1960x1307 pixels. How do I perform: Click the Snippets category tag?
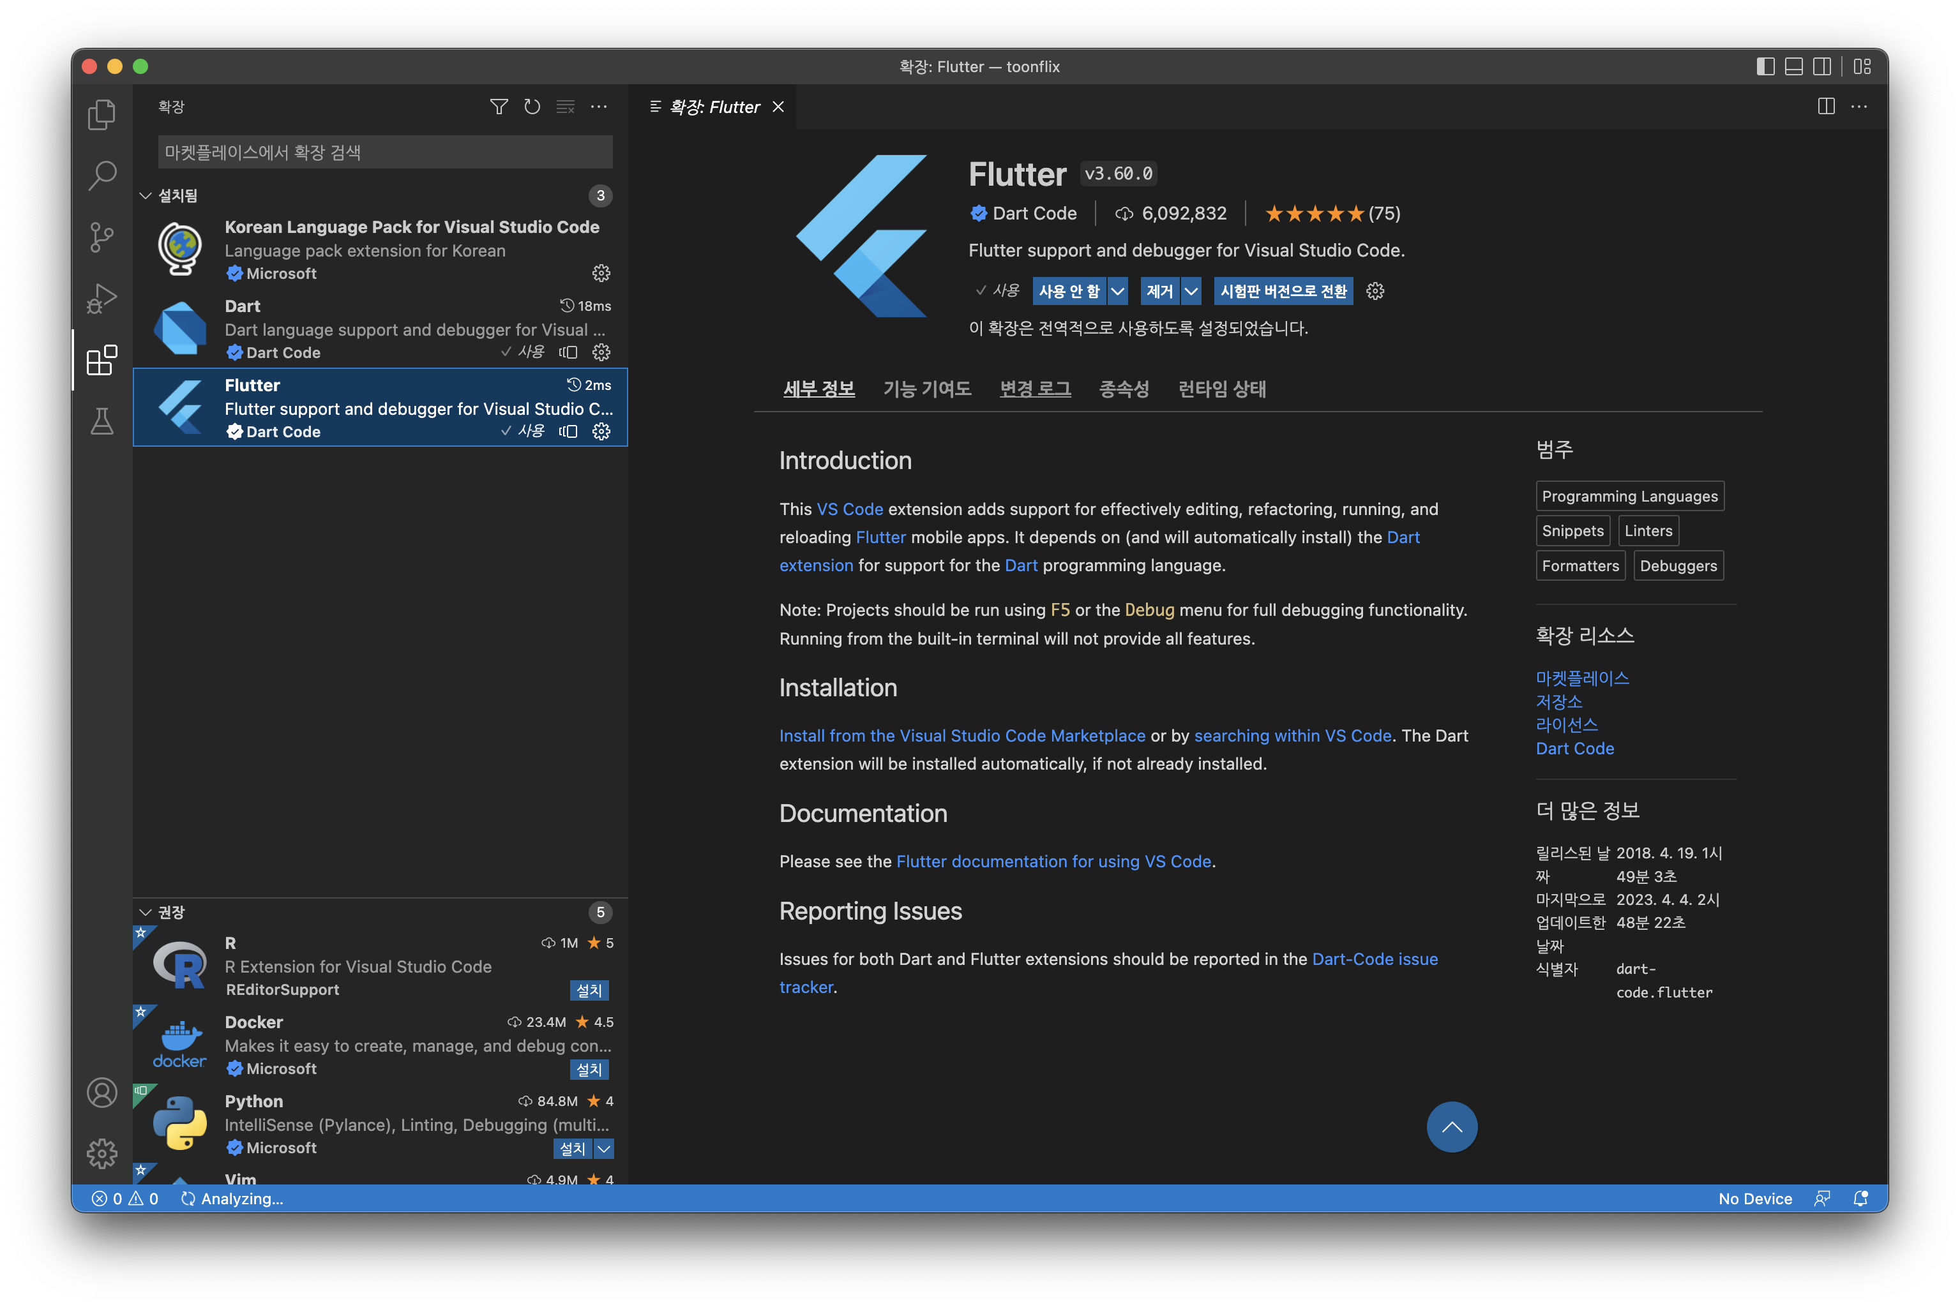click(1572, 531)
